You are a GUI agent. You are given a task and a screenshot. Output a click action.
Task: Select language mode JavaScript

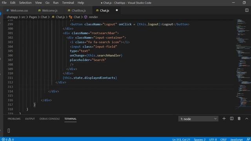[x=236, y=139]
